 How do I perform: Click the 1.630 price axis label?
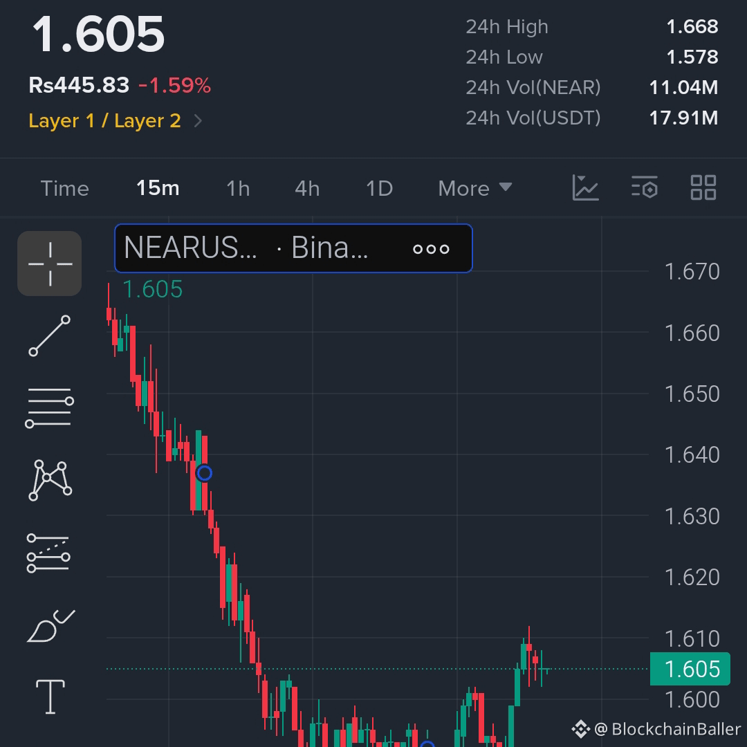coord(692,517)
